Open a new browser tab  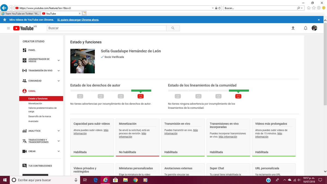click(84, 13)
